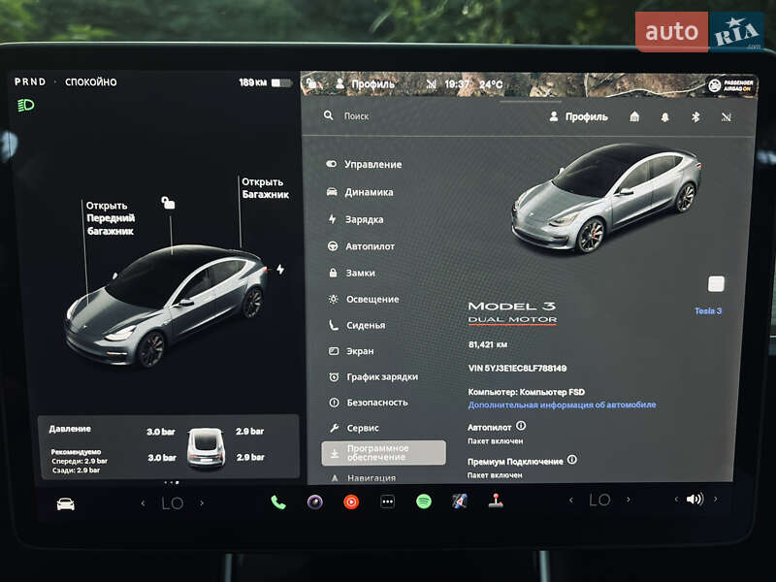
Task: Open the phone app in bottom dock
Action: pos(278,501)
